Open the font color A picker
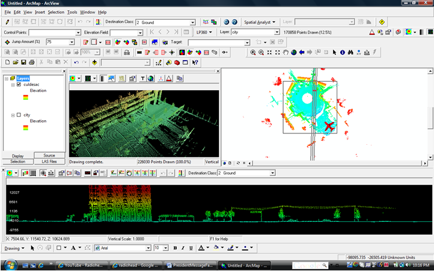 point(201,248)
